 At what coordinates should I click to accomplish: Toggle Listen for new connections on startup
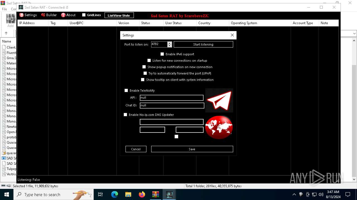pyautogui.click(x=149, y=61)
